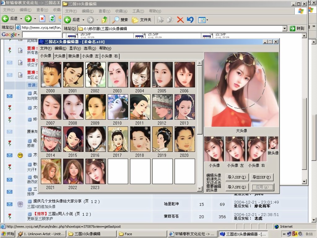Click the portrait list scrollbar down arrow
This screenshot has width=317, height=238.
(x=200, y=189)
